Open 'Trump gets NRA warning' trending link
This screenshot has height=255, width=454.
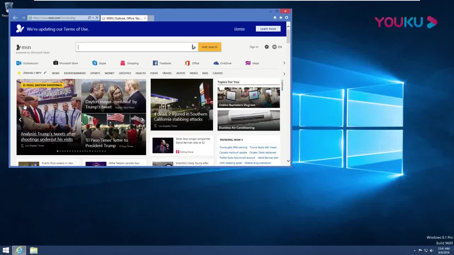coord(233,147)
